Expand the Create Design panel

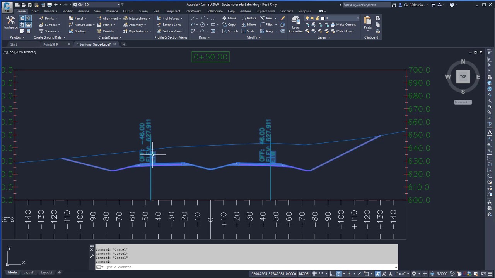[x=110, y=37]
